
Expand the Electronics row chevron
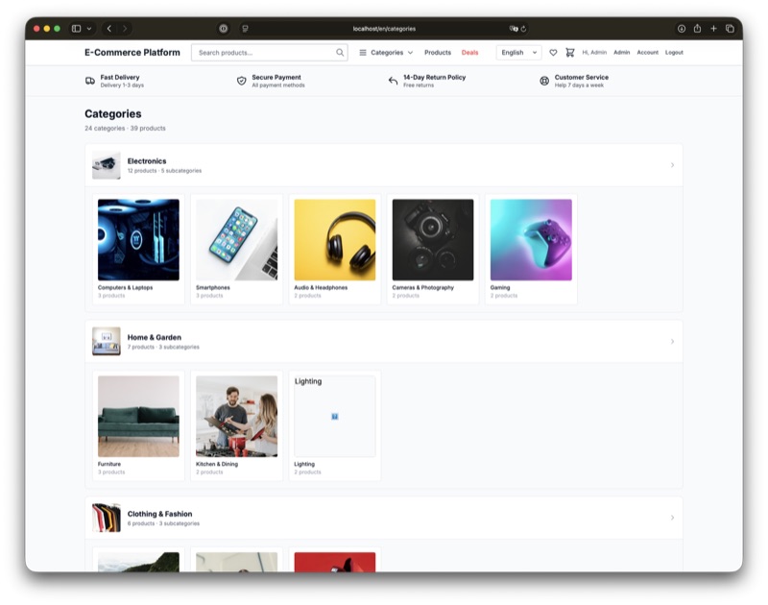tap(672, 165)
